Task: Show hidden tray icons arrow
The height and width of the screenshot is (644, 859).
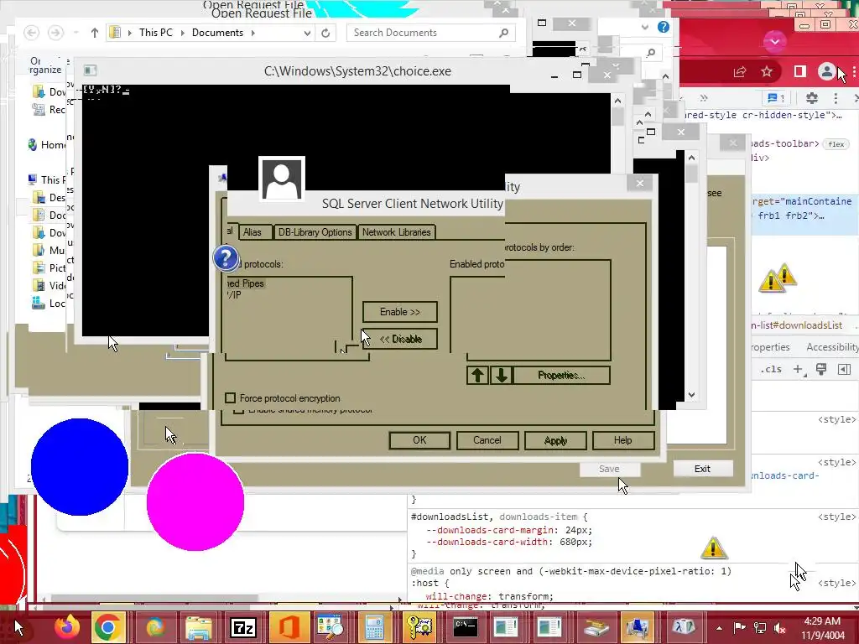Action: coord(719,628)
